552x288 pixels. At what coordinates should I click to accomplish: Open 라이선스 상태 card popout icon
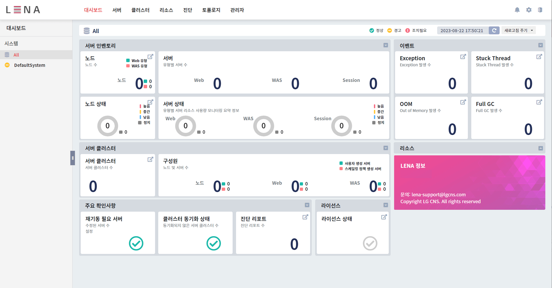pos(384,217)
